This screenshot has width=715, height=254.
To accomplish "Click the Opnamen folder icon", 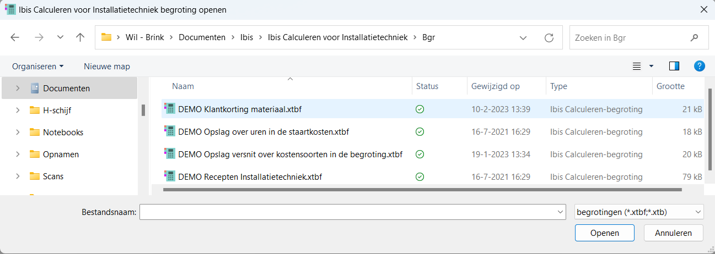I will [x=34, y=154].
